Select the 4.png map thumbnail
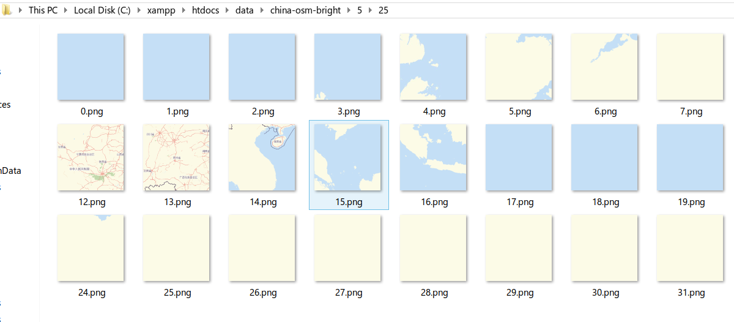This screenshot has width=734, height=322. (433, 67)
